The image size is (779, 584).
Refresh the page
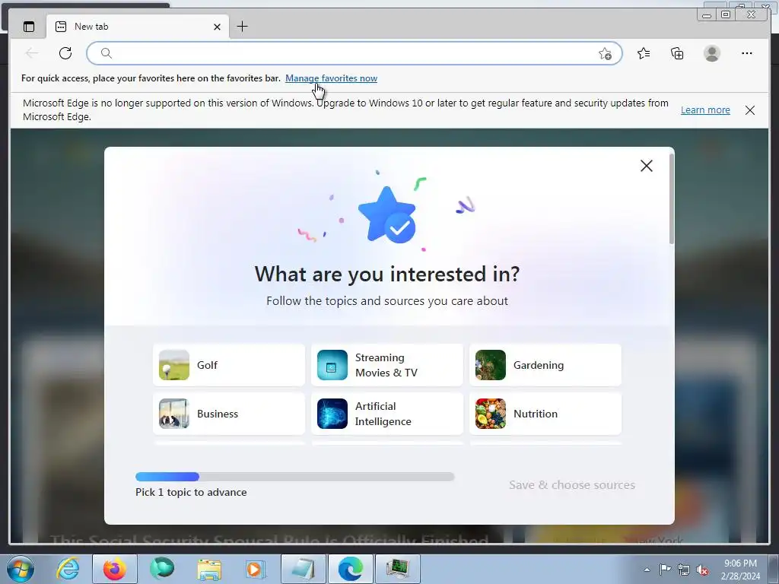click(65, 53)
